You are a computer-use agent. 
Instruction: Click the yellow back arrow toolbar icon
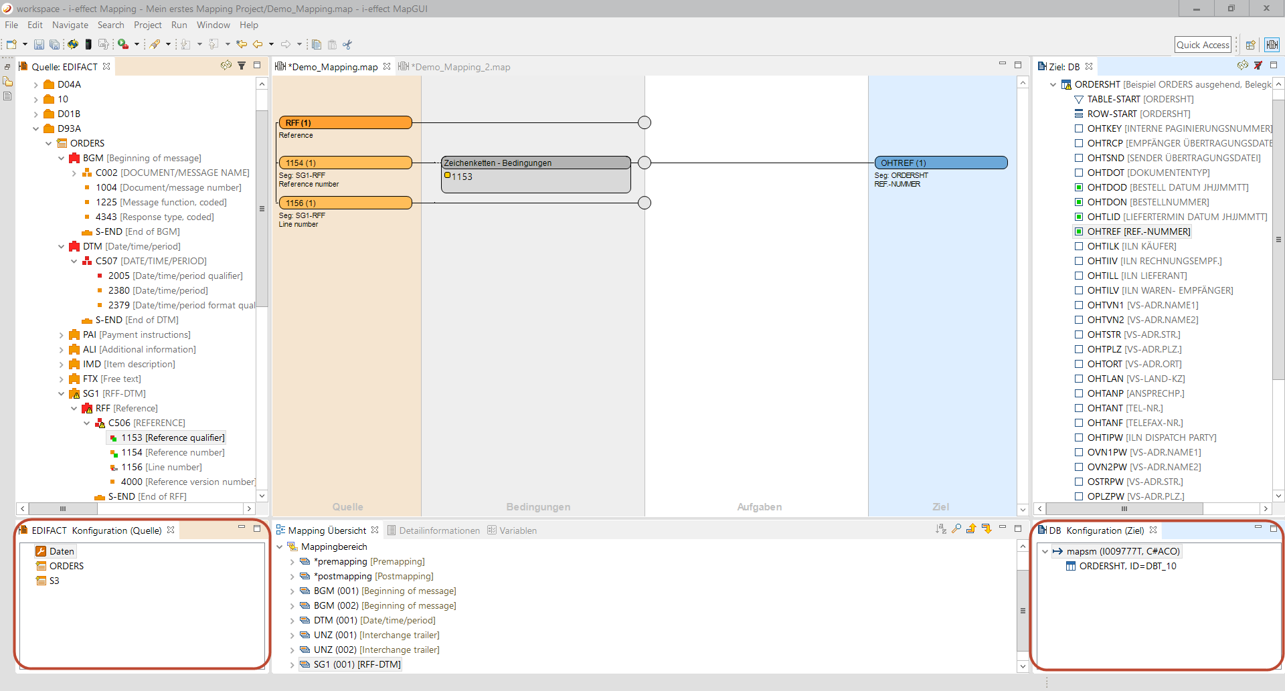(x=258, y=45)
